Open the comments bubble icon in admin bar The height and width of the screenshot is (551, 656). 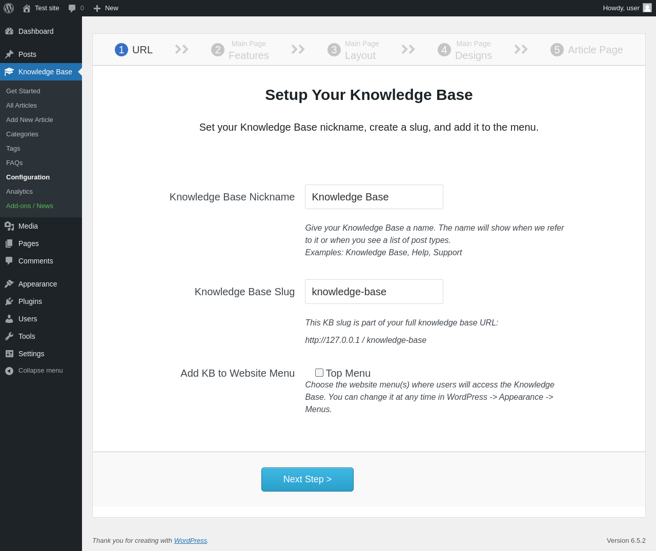click(72, 8)
